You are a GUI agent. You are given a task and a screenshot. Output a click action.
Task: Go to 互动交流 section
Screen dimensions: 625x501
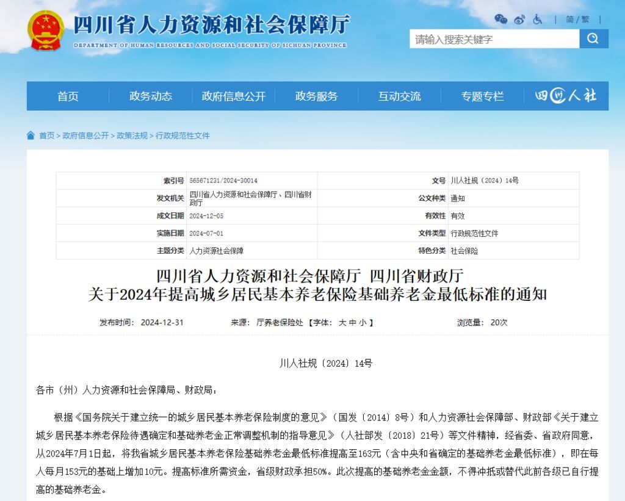pyautogui.click(x=399, y=96)
